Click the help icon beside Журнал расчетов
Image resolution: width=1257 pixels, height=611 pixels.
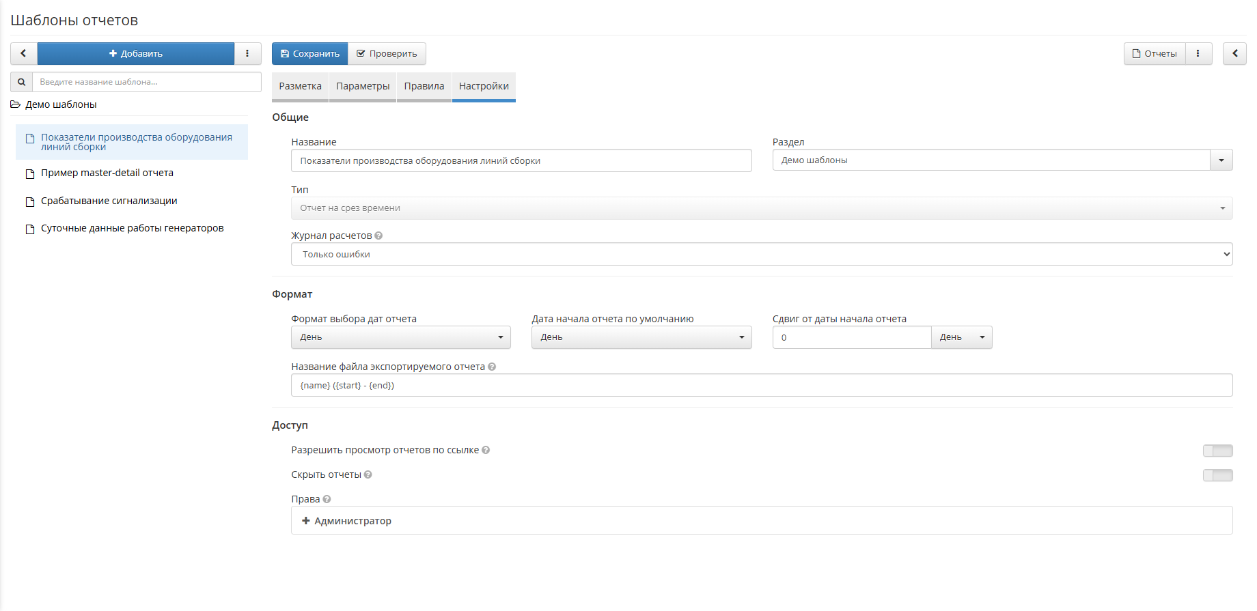(378, 236)
